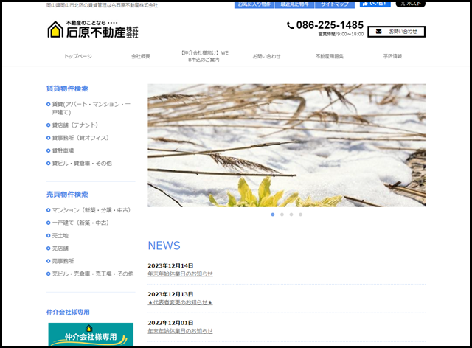
Task: Open 一戸建て（新築・中古） sale link
Action: [80, 223]
